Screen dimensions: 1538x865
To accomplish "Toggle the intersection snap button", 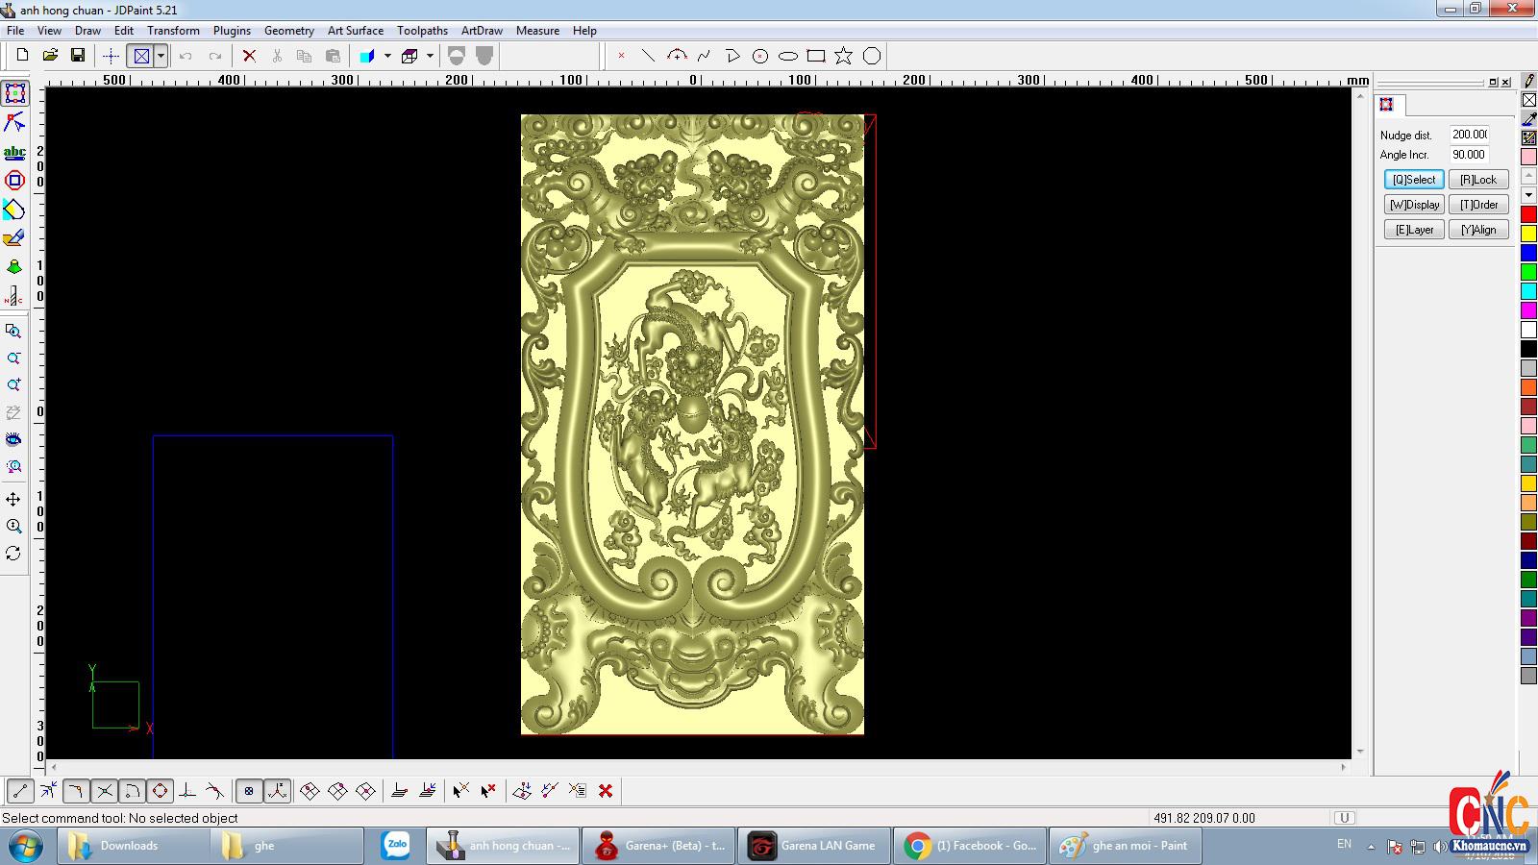I will [105, 791].
